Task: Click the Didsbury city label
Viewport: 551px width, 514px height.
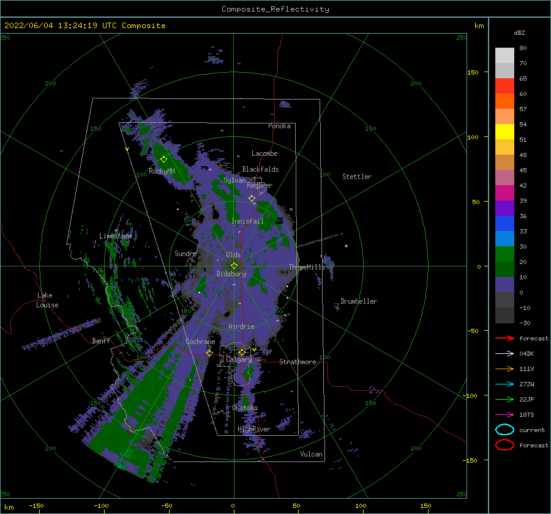Action: (x=231, y=274)
